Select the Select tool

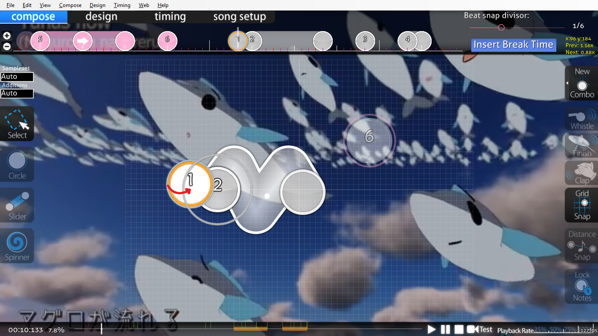(x=17, y=124)
